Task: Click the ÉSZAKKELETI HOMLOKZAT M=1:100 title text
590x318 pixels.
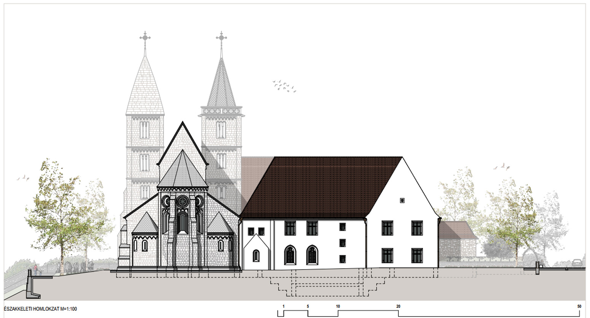Action: click(x=40, y=309)
